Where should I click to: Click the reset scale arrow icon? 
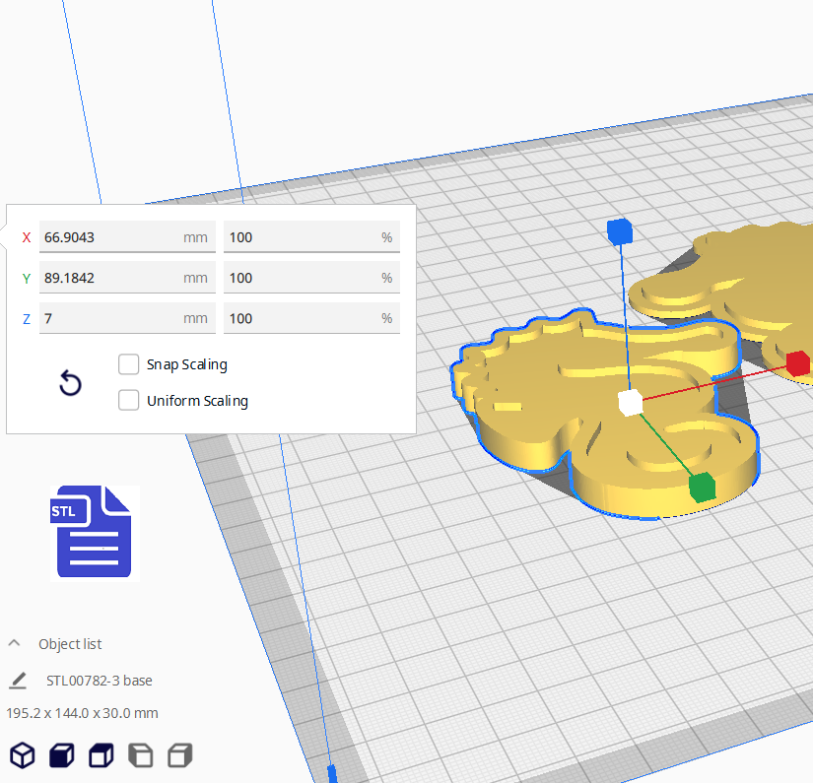[x=70, y=383]
